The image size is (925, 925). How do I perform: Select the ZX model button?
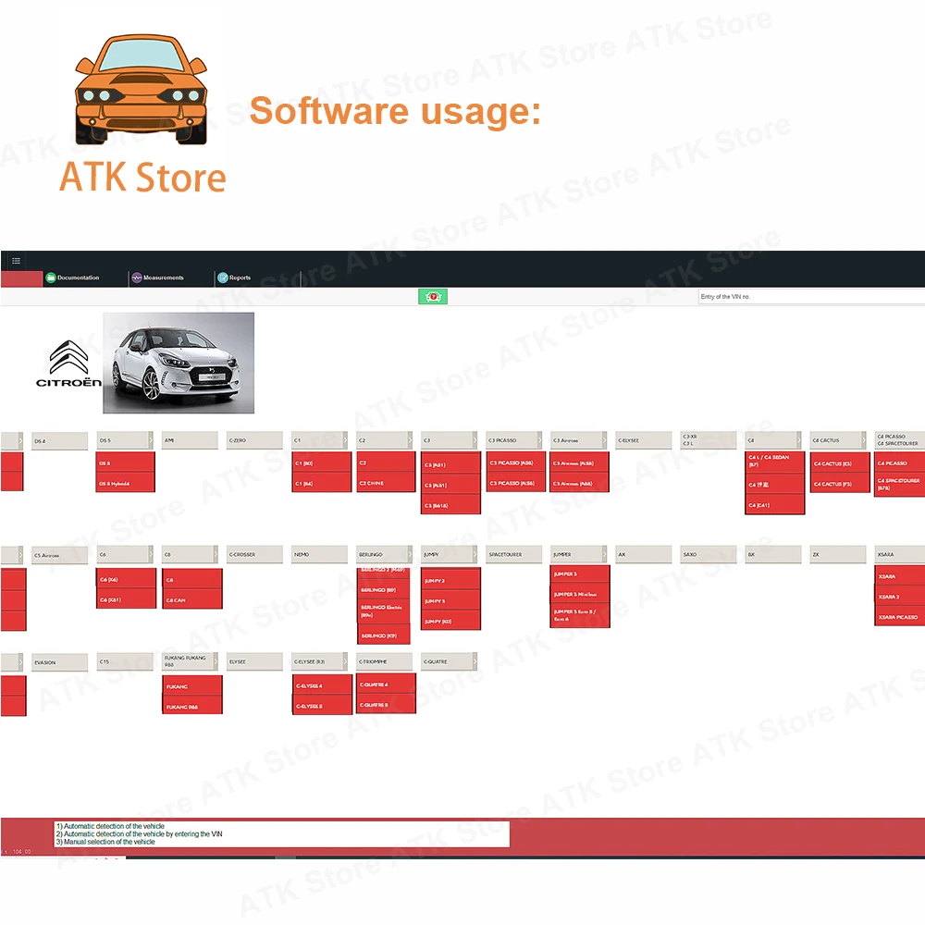click(838, 554)
